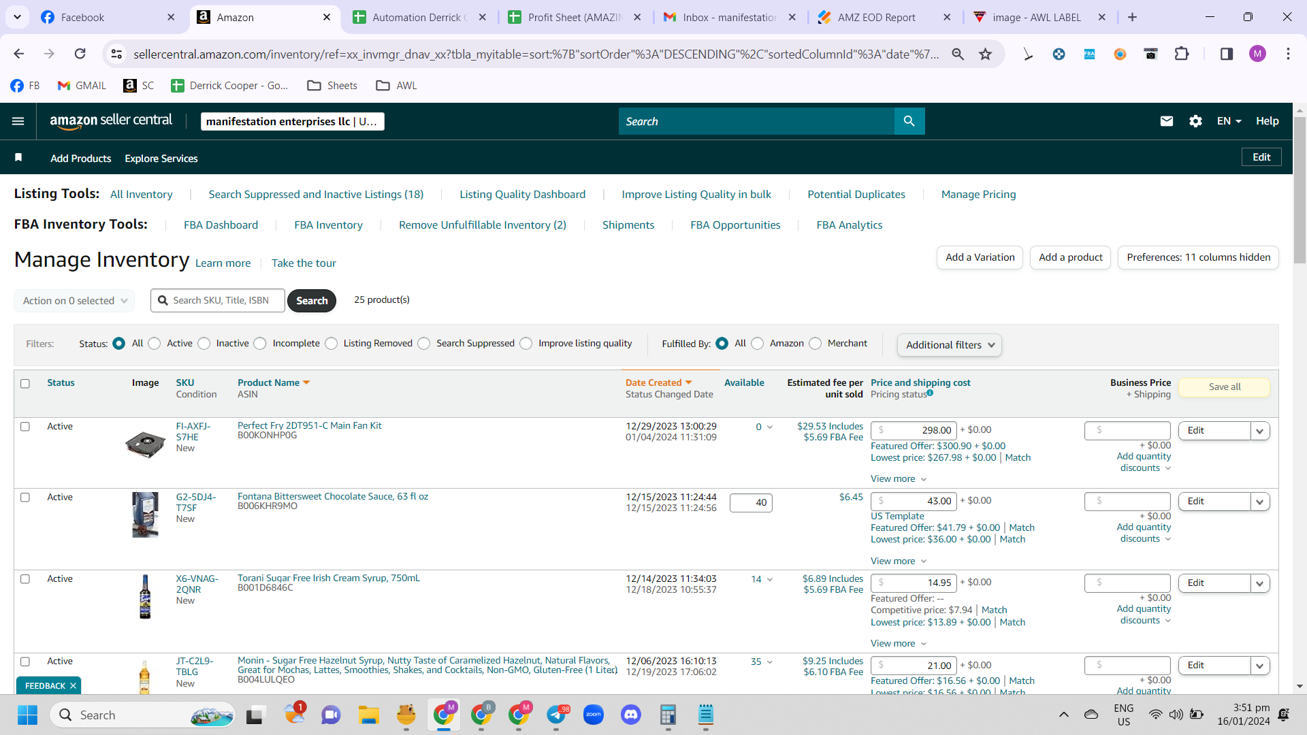The image size is (1307, 735).
Task: Open Preferences: 11 columns hidden
Action: tap(1198, 257)
